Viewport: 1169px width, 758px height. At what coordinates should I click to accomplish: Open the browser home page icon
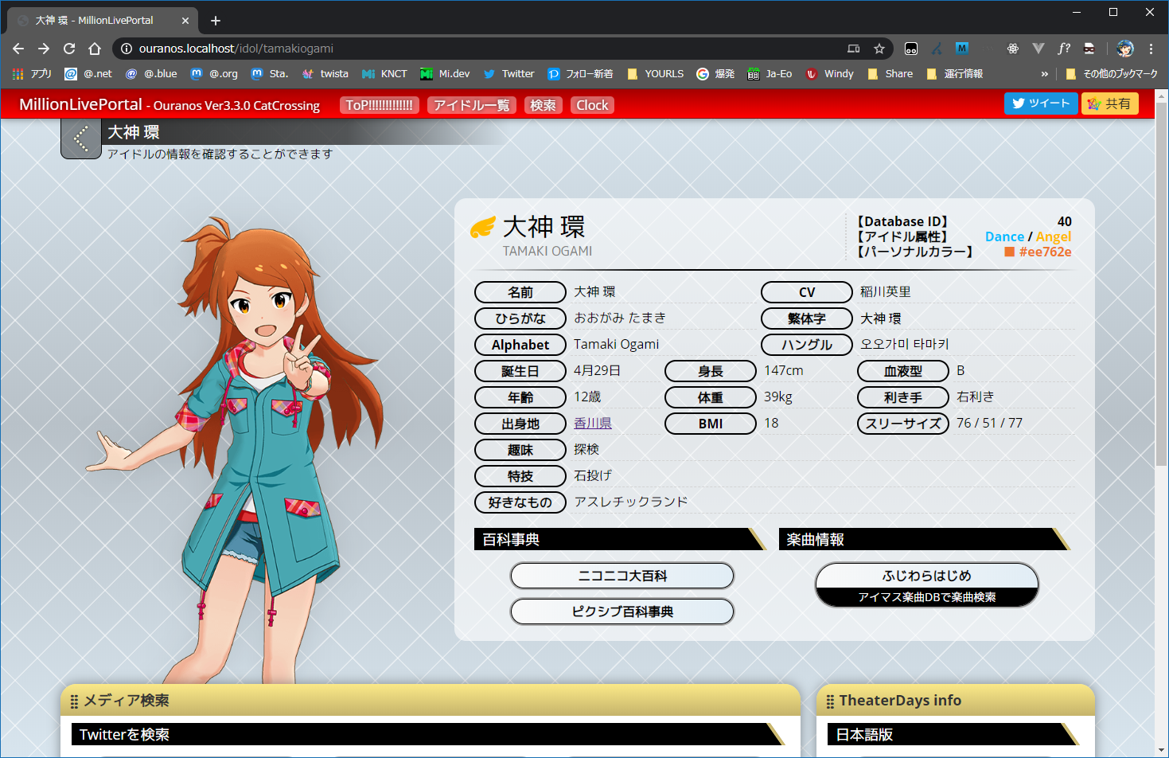pos(95,49)
